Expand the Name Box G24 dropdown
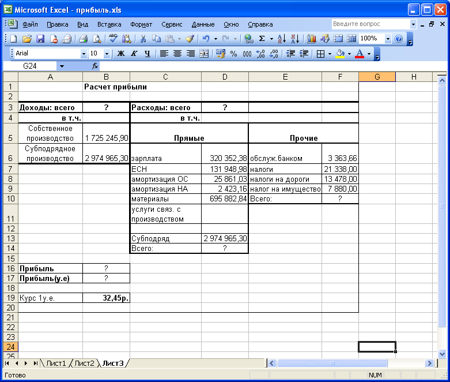This screenshot has width=450, height=382. pyautogui.click(x=62, y=66)
